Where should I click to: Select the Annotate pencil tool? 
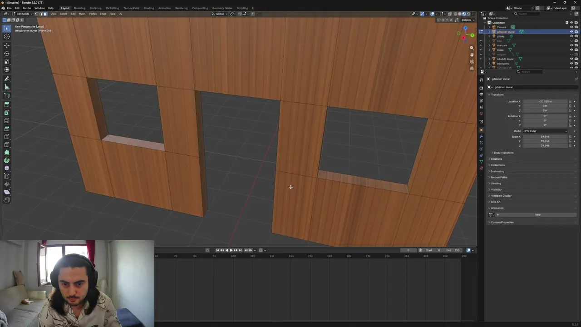(7, 79)
